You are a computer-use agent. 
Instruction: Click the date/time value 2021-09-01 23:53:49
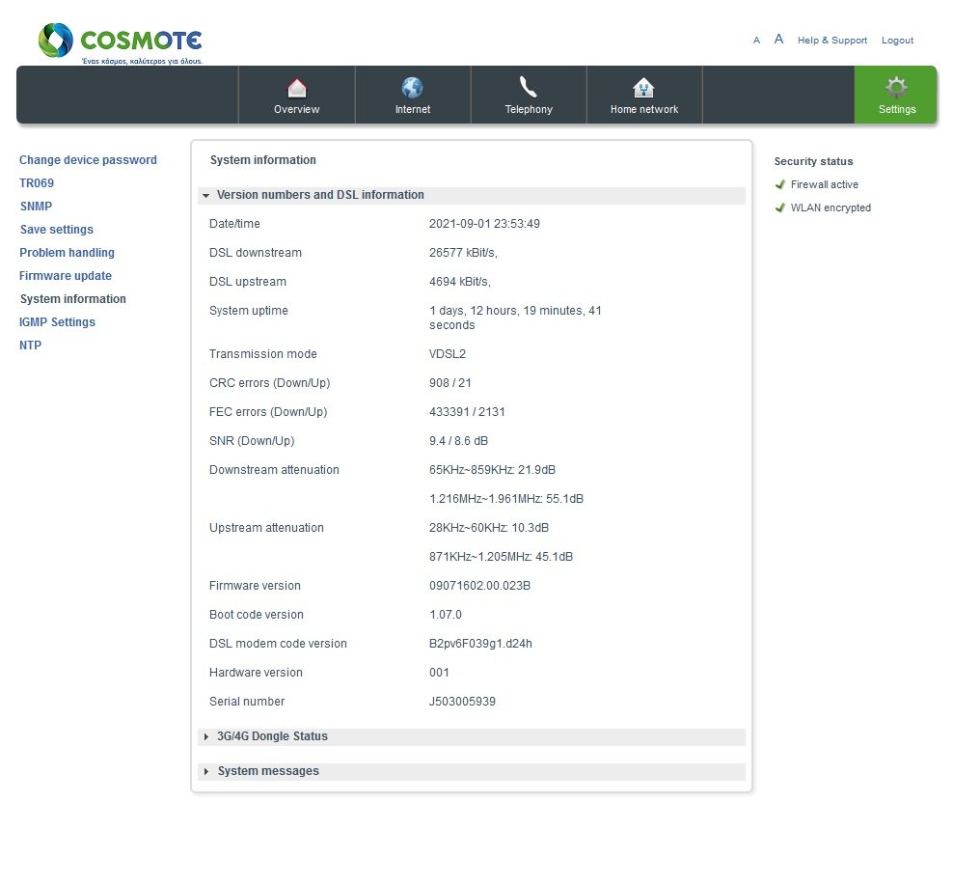pyautogui.click(x=484, y=224)
